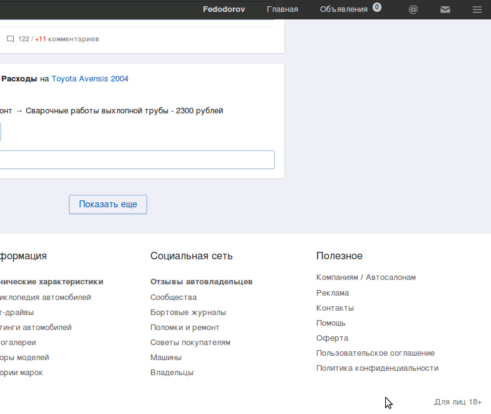Open Компаниям / Автосалонам link
Screen dimensions: 491x414
pos(366,277)
